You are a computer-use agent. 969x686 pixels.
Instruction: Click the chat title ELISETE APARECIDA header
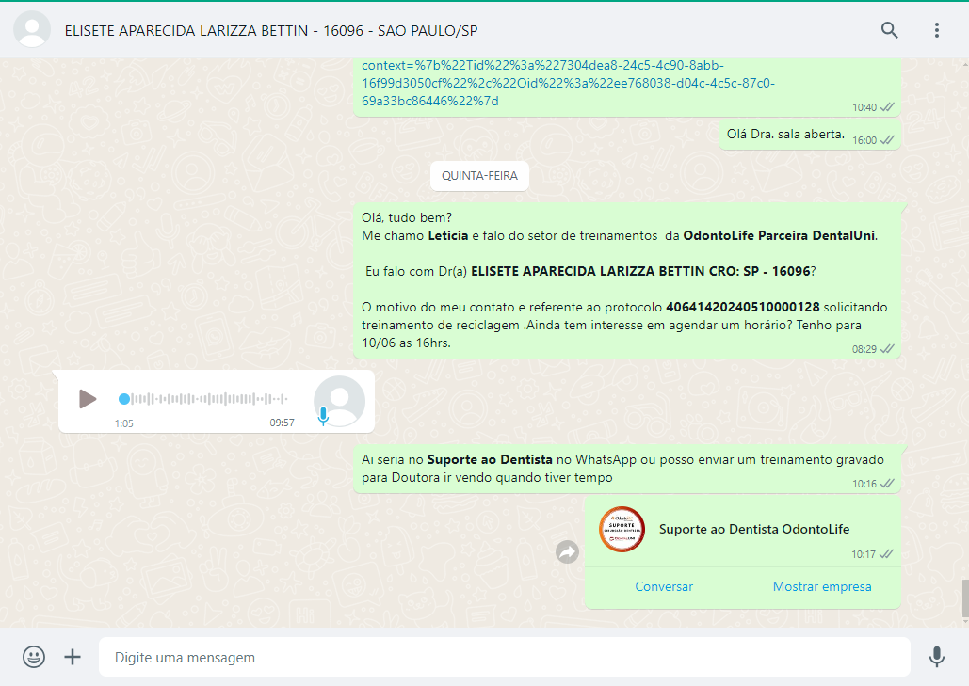coord(271,31)
